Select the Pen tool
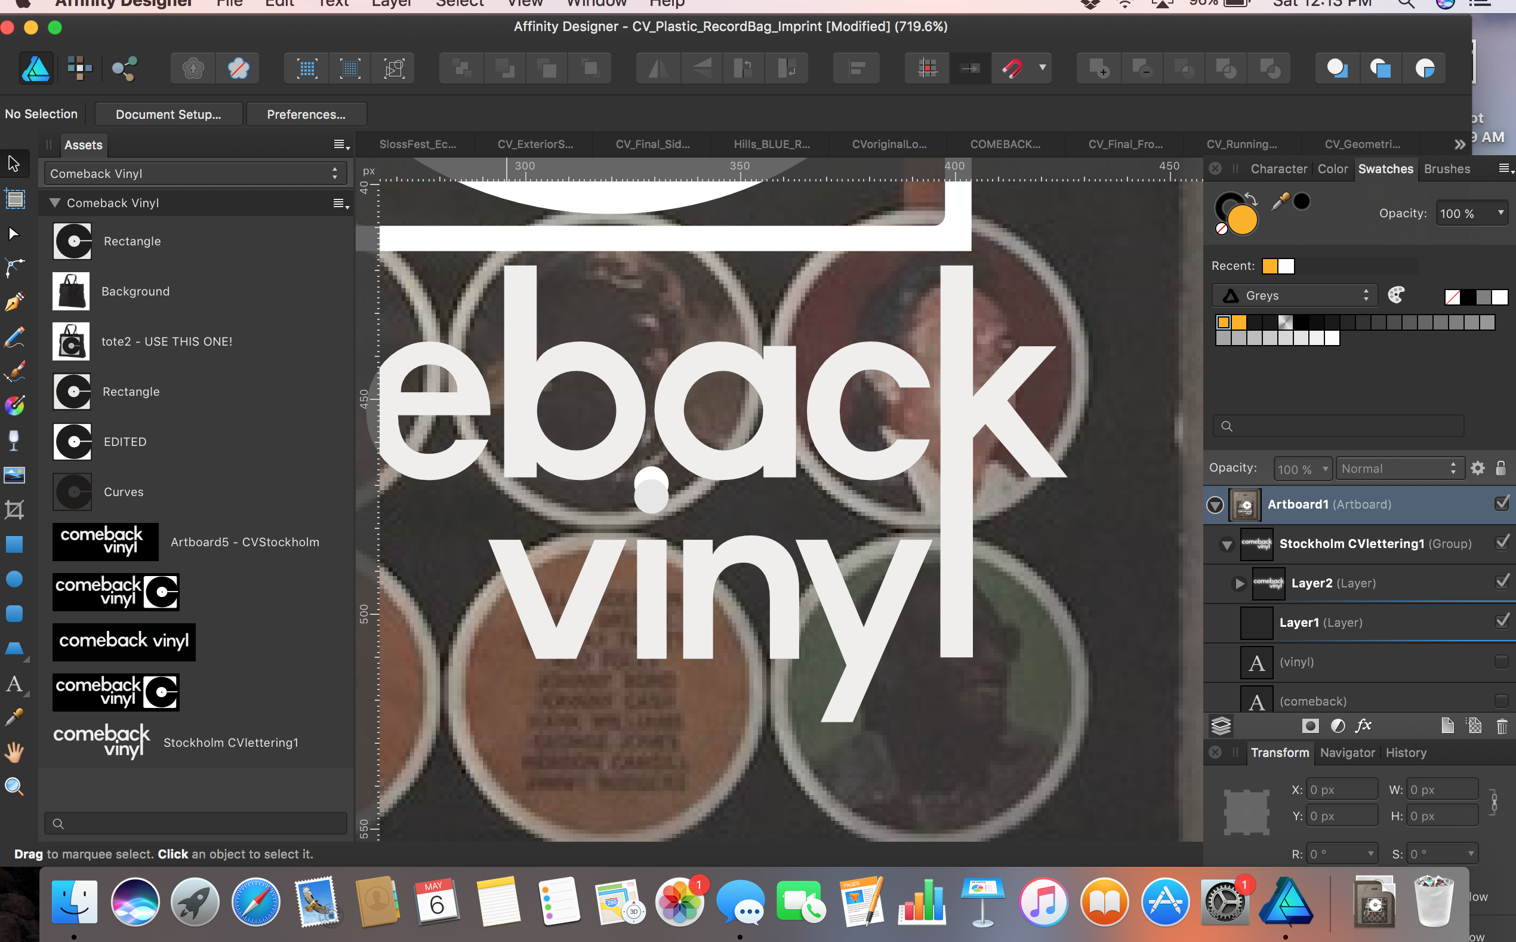This screenshot has height=942, width=1516. click(14, 268)
